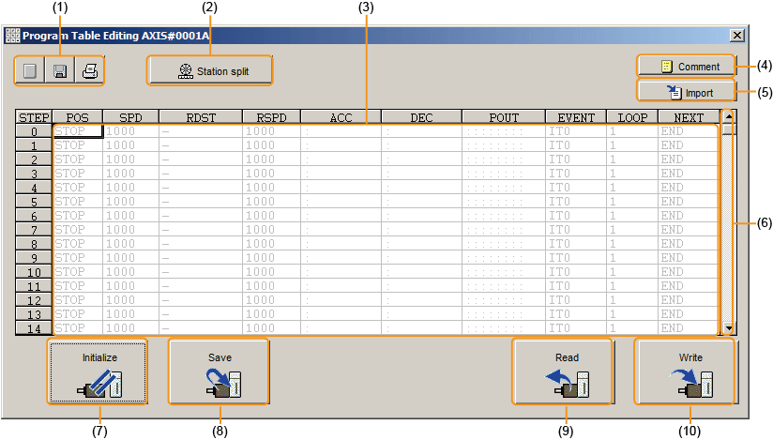
Task: Click the new blank document icon
Action: point(29,71)
